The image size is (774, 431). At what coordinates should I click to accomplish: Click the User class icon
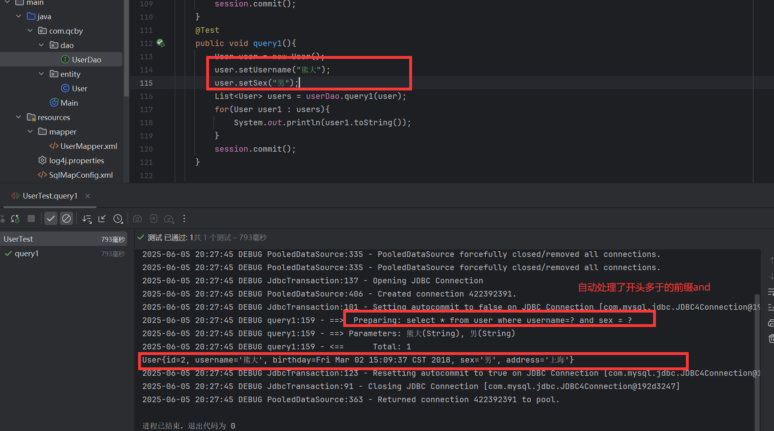click(65, 88)
